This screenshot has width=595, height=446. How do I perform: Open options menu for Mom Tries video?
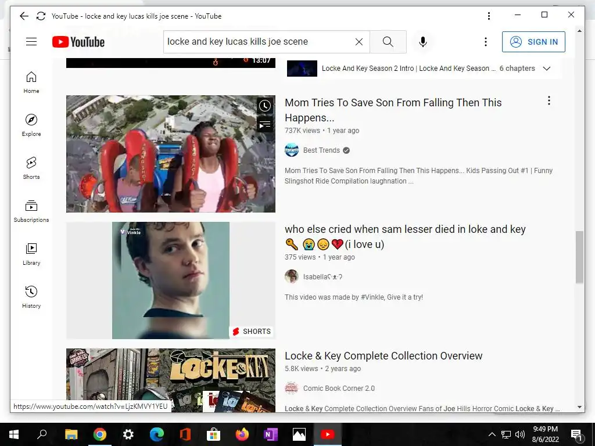pyautogui.click(x=549, y=100)
